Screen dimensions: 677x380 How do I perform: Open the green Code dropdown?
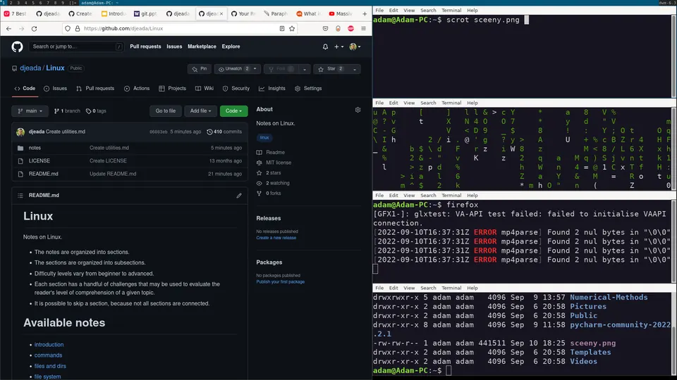[x=233, y=111]
